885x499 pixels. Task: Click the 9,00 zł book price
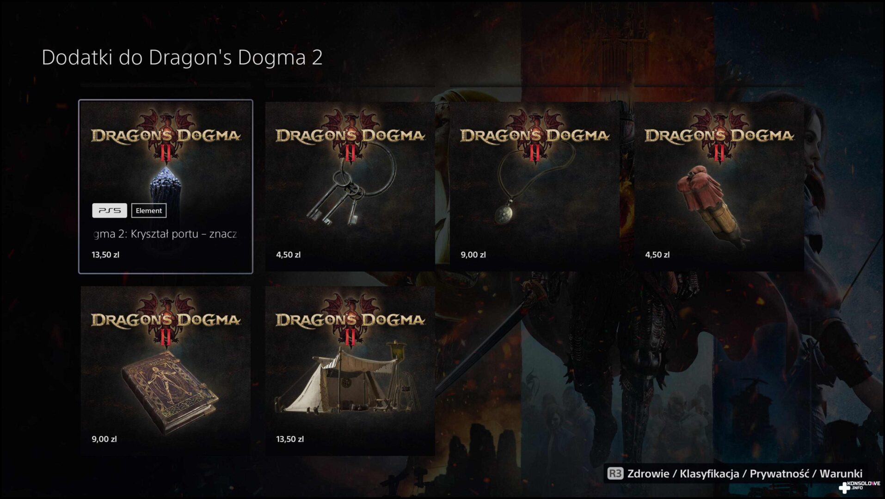tap(104, 439)
